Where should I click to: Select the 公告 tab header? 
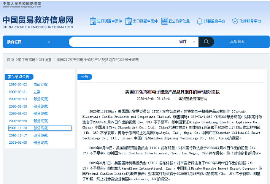point(84,77)
